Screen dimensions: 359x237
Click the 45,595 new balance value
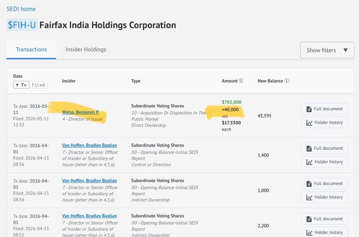coord(265,116)
